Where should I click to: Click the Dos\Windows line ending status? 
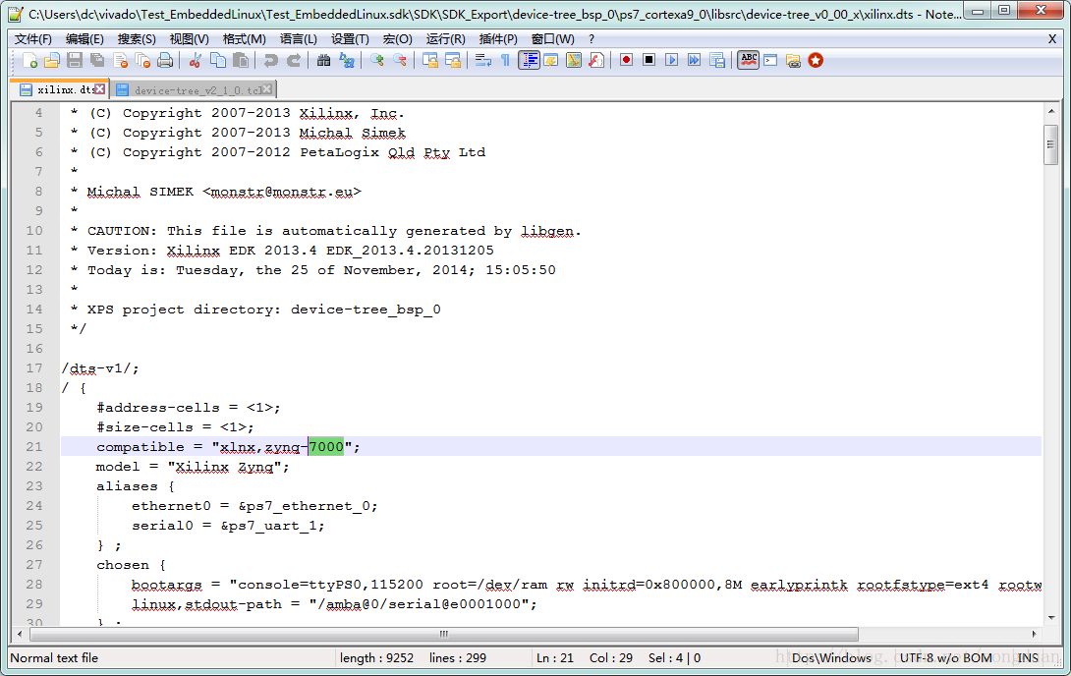tap(831, 658)
